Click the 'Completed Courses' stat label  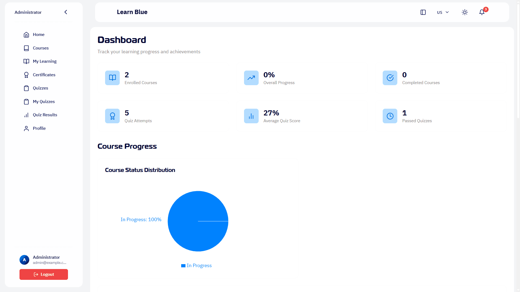(421, 83)
